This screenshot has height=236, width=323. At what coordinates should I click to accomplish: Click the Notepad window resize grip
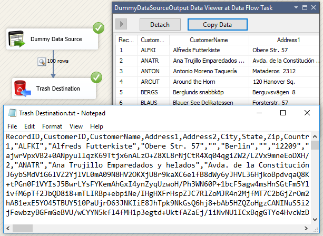[x=316, y=230]
